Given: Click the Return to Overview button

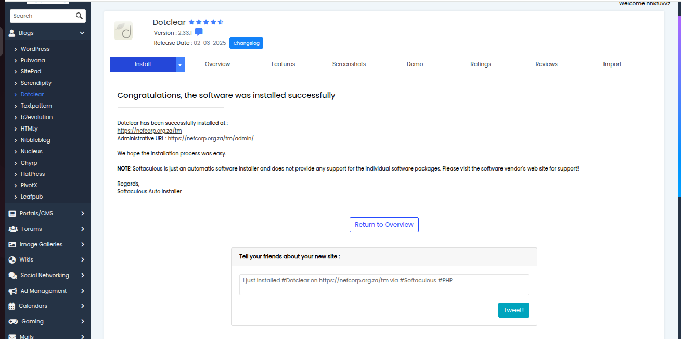Looking at the screenshot, I should [384, 225].
